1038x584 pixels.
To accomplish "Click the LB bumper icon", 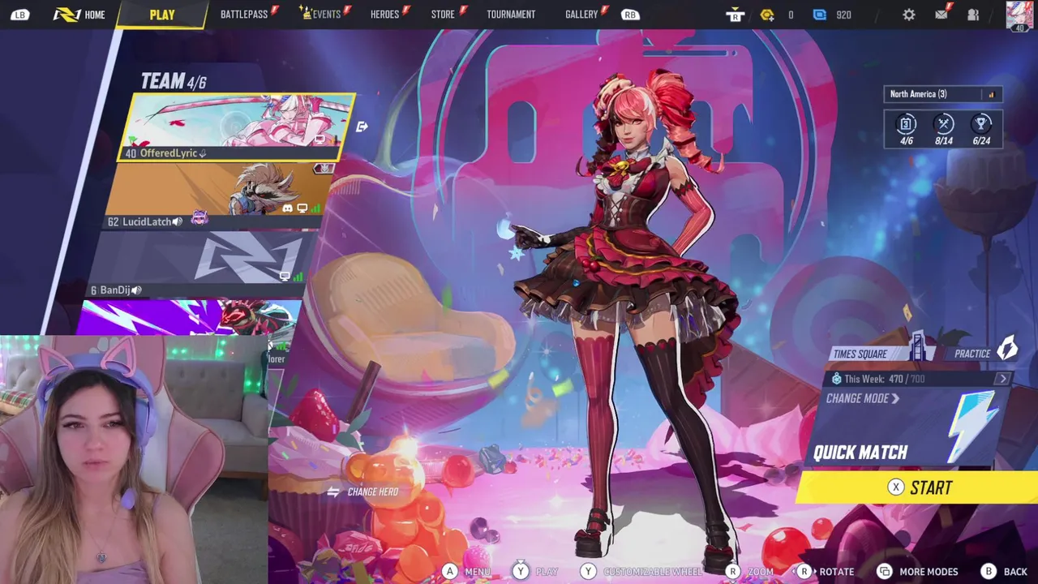I will tap(20, 15).
